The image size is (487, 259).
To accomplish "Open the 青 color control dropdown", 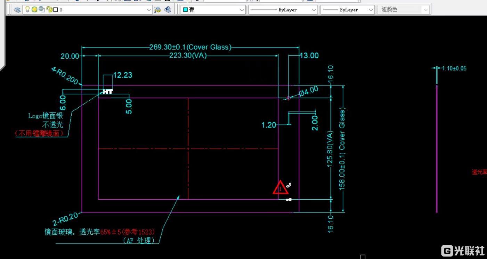I will pyautogui.click(x=242, y=10).
